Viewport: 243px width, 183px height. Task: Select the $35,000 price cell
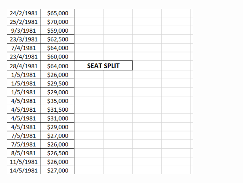click(x=58, y=101)
